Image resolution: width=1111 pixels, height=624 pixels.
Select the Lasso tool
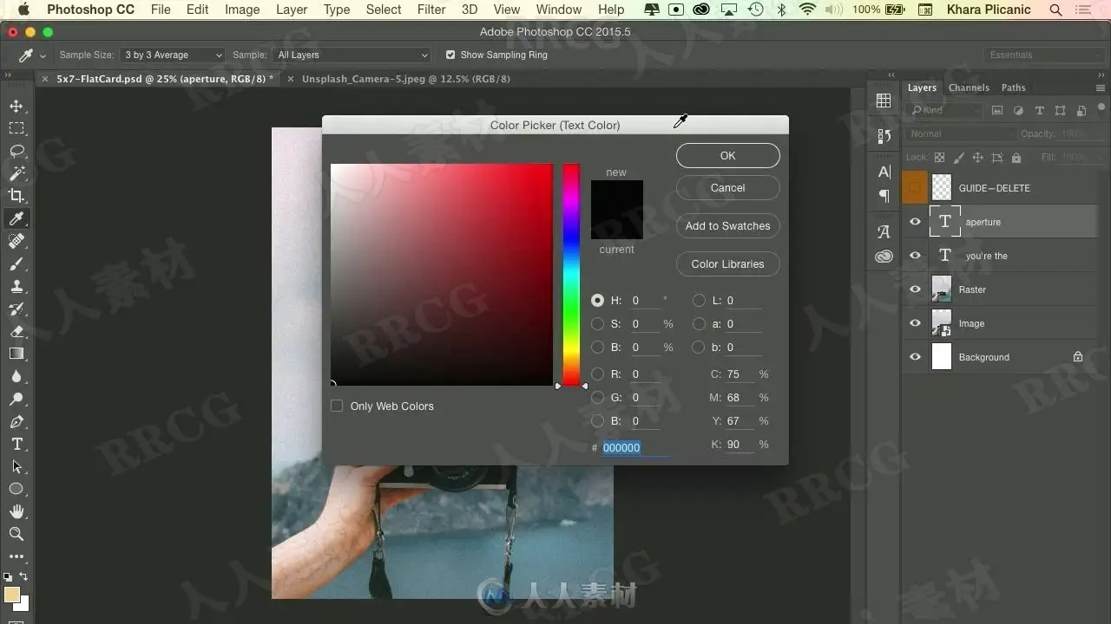tap(16, 151)
